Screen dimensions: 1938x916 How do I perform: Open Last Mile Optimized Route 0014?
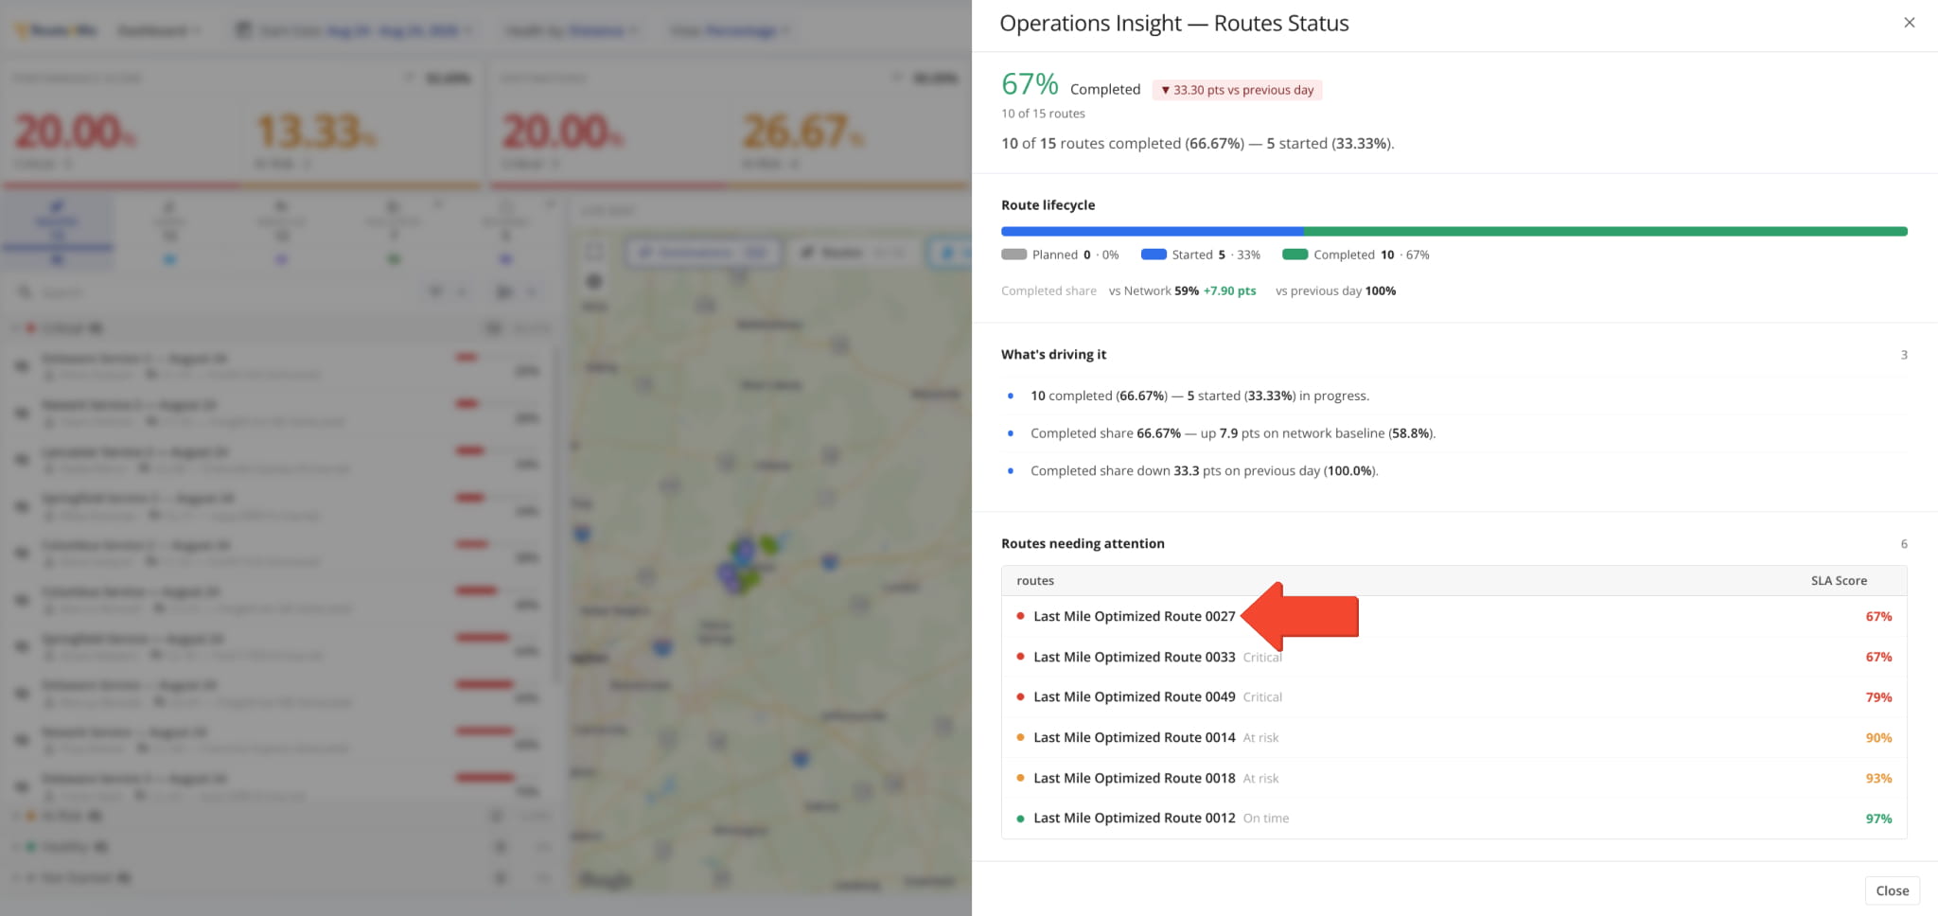click(1134, 737)
